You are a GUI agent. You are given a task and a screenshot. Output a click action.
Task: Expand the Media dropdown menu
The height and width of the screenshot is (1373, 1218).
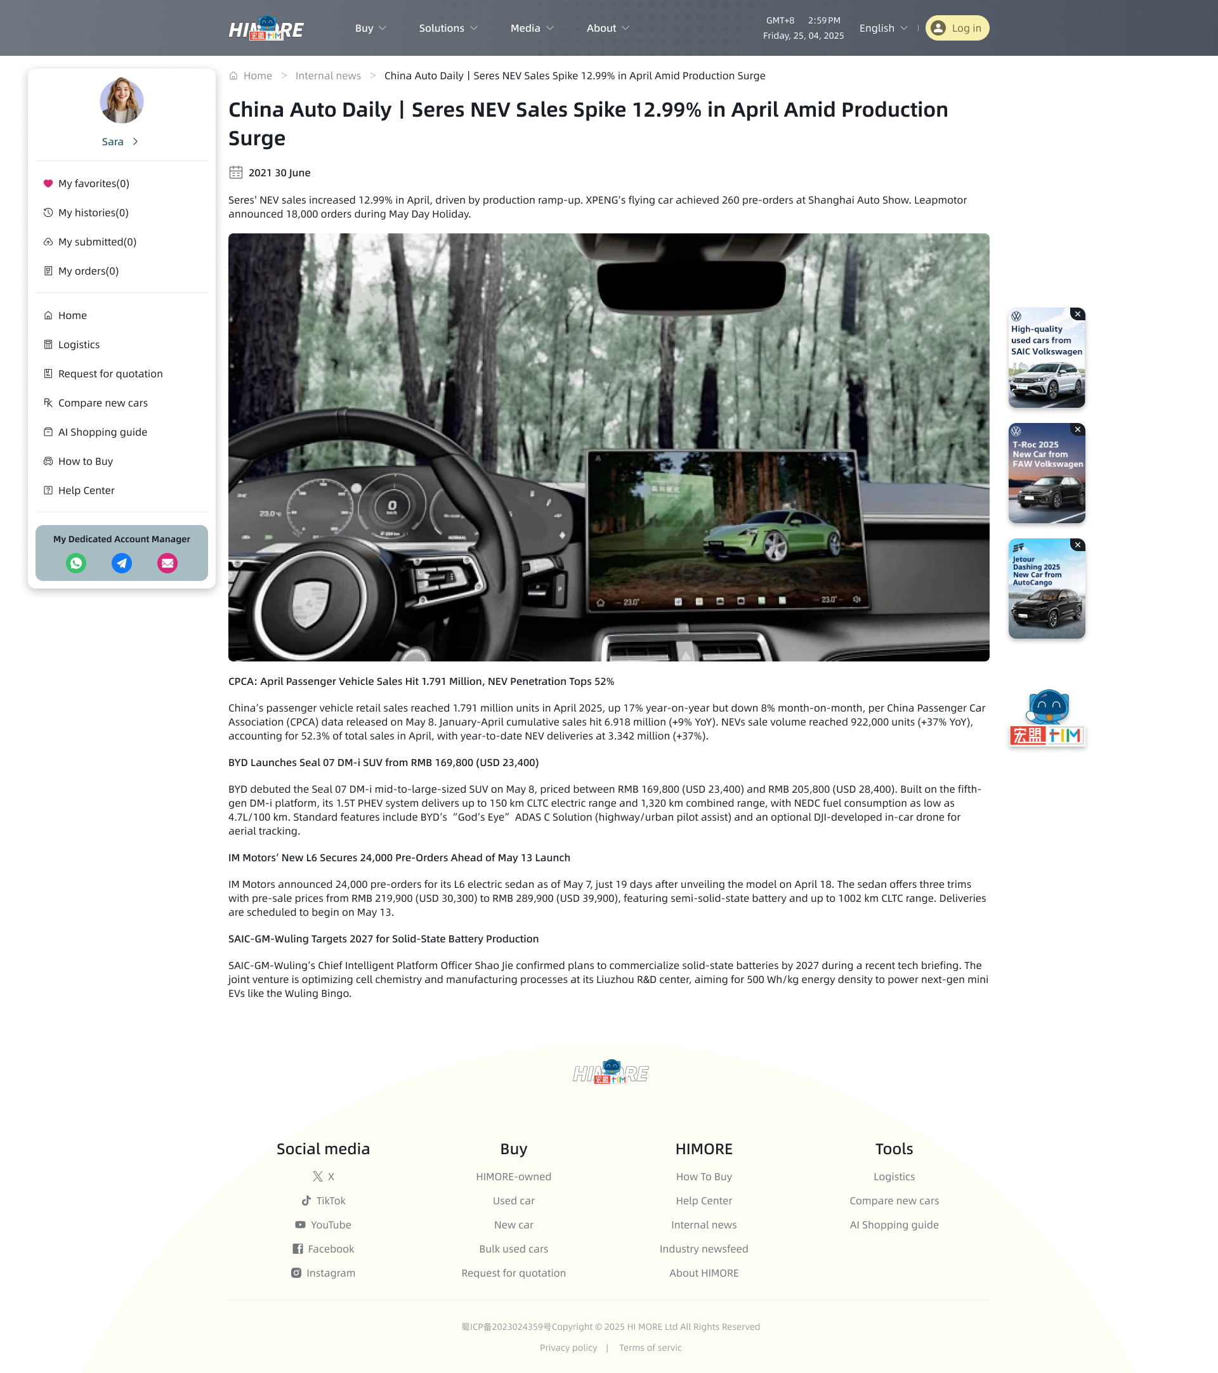(x=532, y=28)
